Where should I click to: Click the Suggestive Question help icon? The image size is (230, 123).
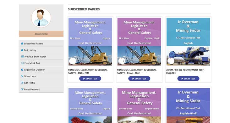(x=22, y=70)
